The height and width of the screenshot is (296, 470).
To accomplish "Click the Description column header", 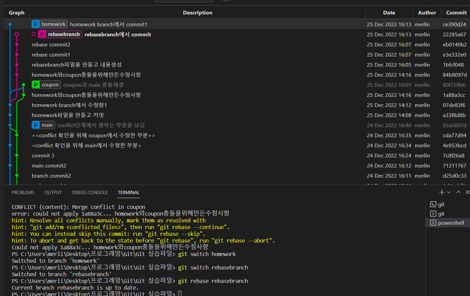I will (x=198, y=12).
